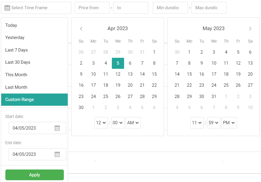
Task: Expand the end hour dropdown showing 11
Action: [x=197, y=123]
